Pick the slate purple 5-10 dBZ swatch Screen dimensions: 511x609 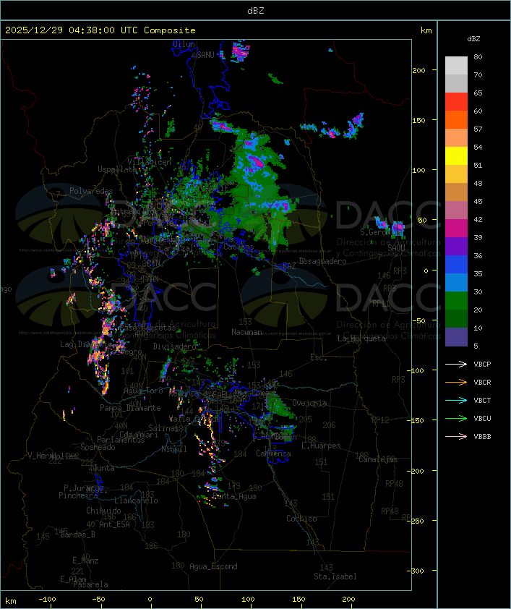click(x=456, y=337)
